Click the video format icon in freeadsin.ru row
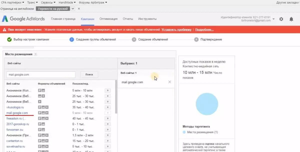This screenshot has width=300, height=152. [47, 118]
